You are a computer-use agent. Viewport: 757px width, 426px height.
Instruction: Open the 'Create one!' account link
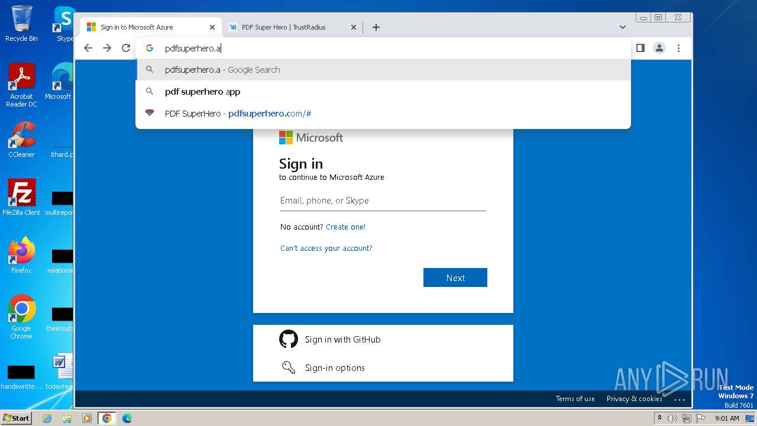[345, 227]
